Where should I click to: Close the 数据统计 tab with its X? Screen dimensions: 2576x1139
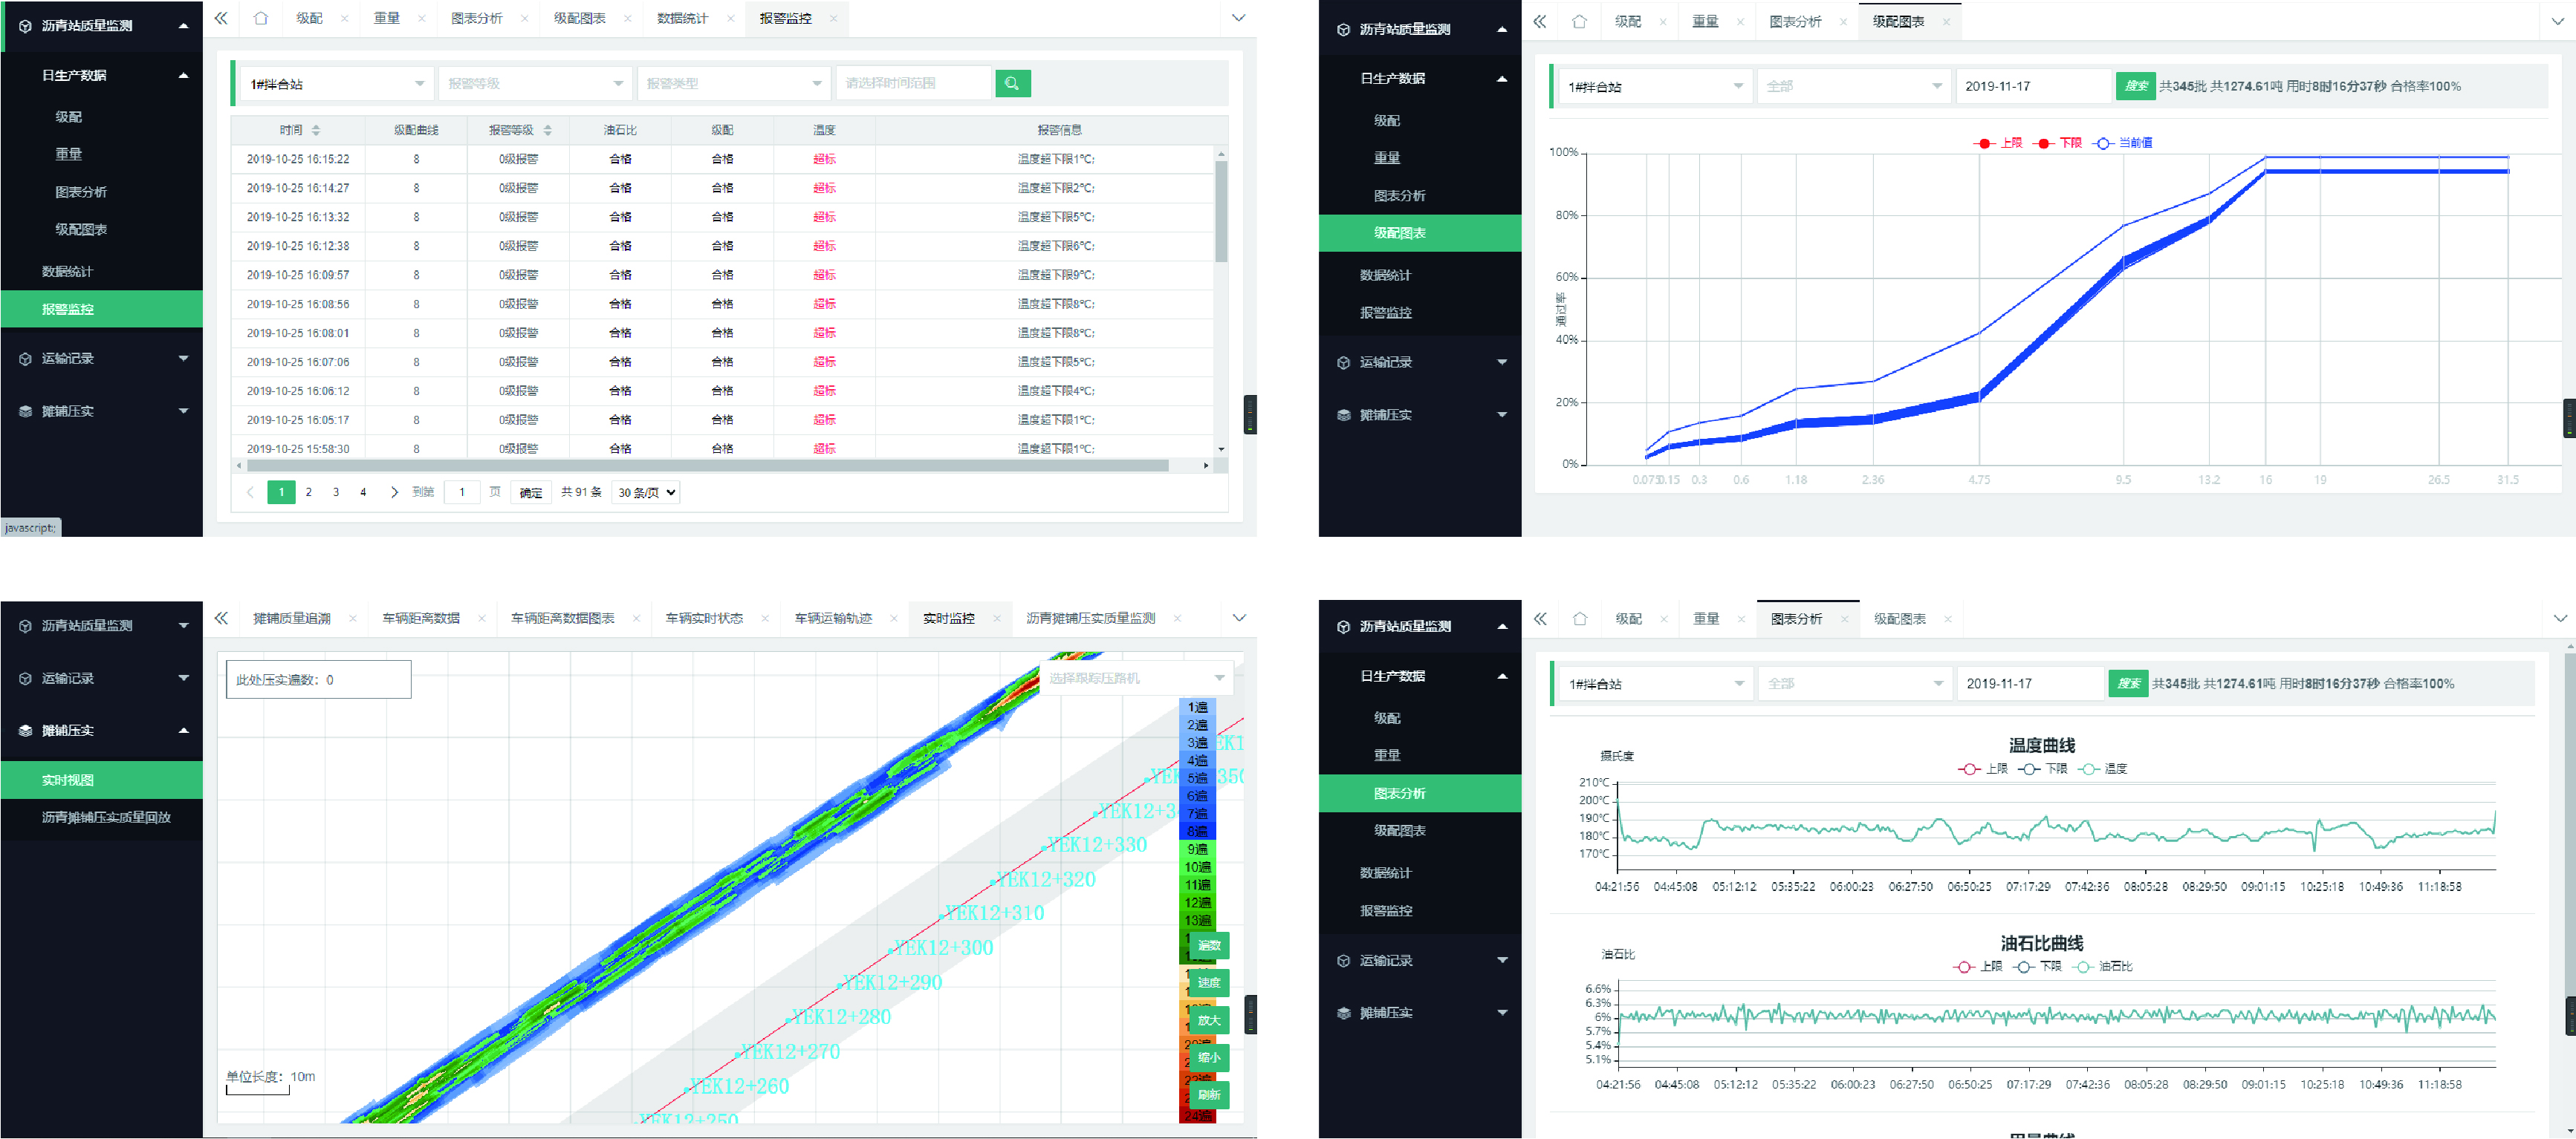pyautogui.click(x=731, y=19)
